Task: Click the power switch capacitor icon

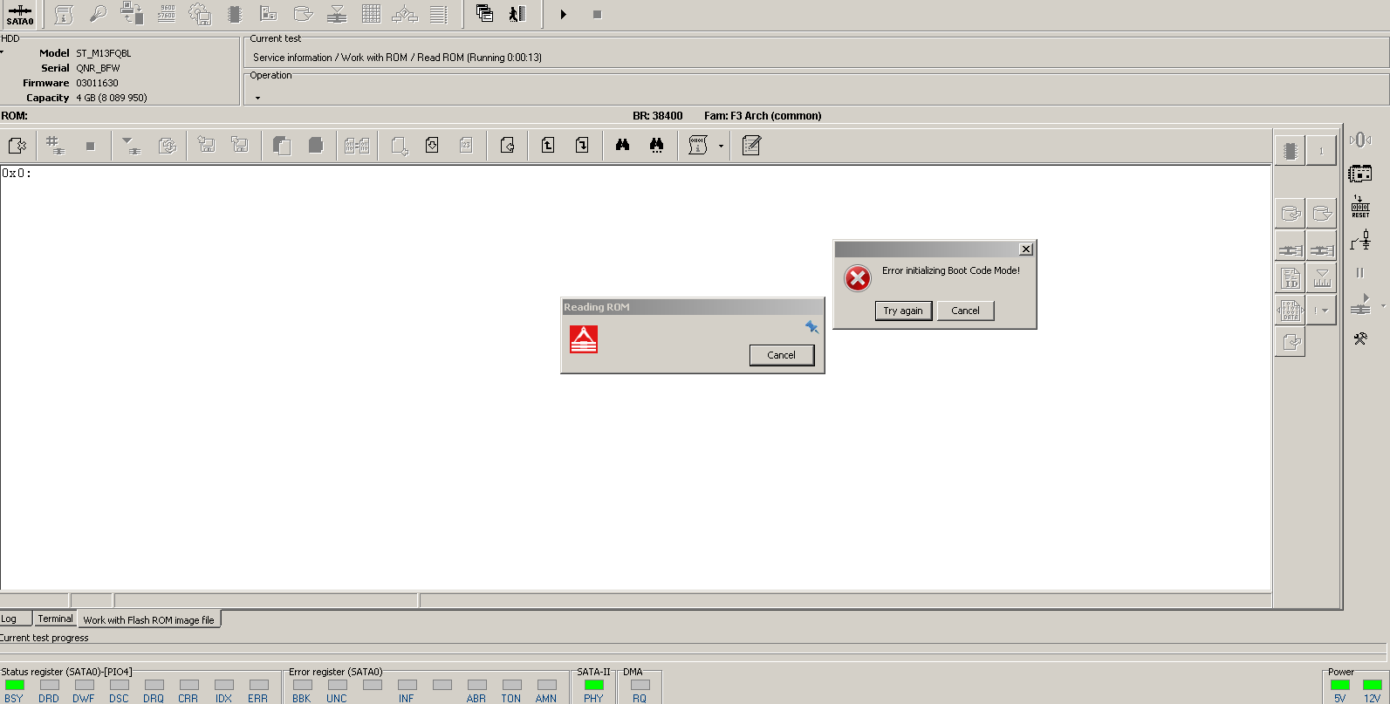Action: [1360, 240]
